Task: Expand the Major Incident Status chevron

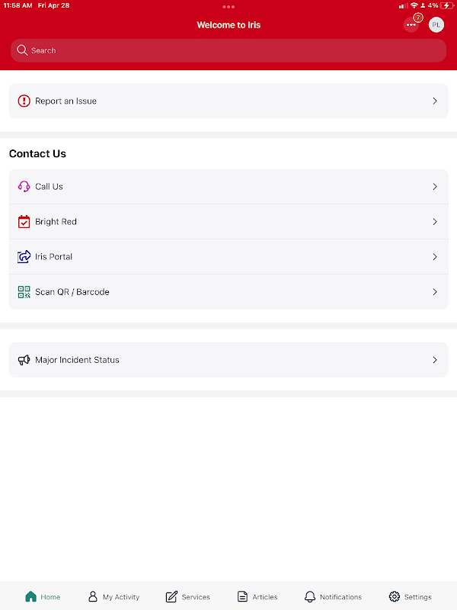Action: [435, 360]
